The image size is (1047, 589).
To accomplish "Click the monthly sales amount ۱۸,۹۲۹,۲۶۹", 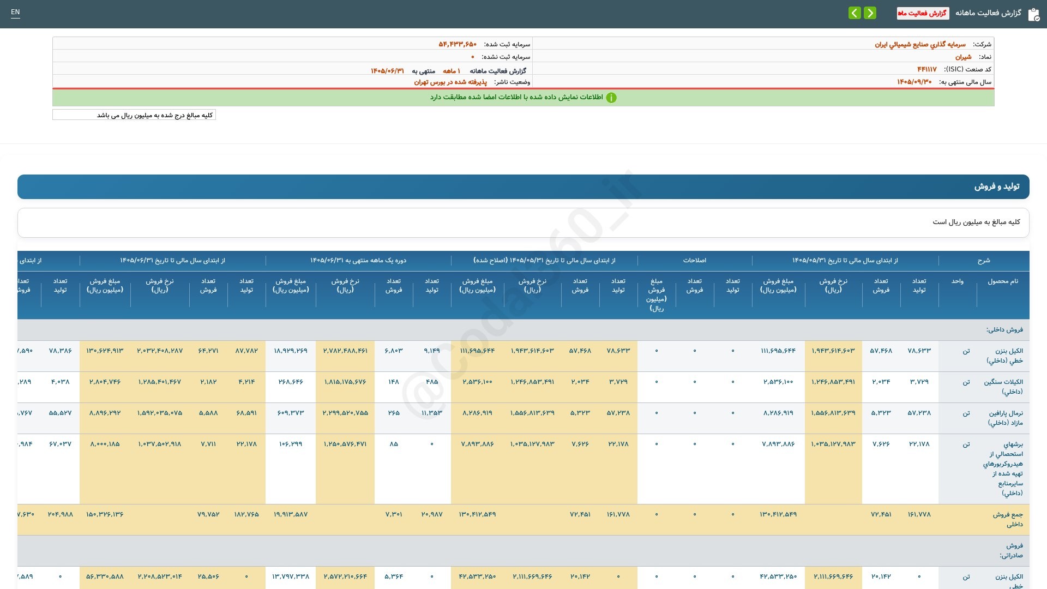I will [291, 351].
